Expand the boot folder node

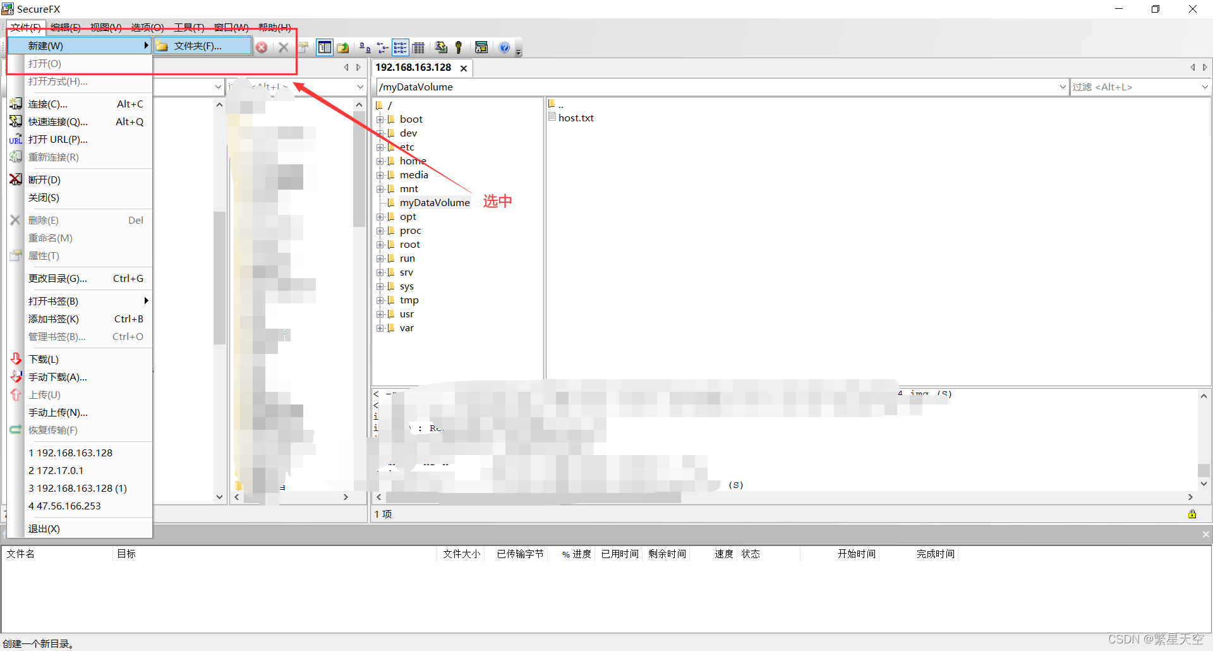click(x=380, y=119)
